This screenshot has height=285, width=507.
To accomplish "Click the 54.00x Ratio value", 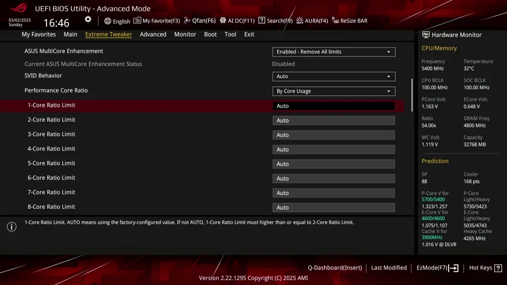I will pos(429,125).
